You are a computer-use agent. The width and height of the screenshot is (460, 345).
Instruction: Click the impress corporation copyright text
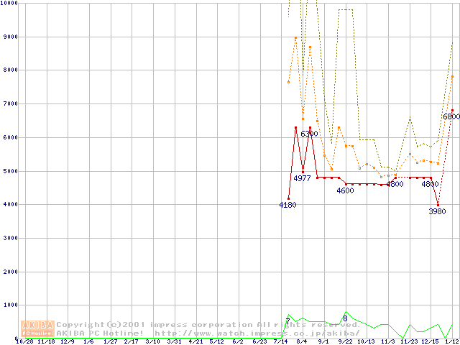coord(208,325)
